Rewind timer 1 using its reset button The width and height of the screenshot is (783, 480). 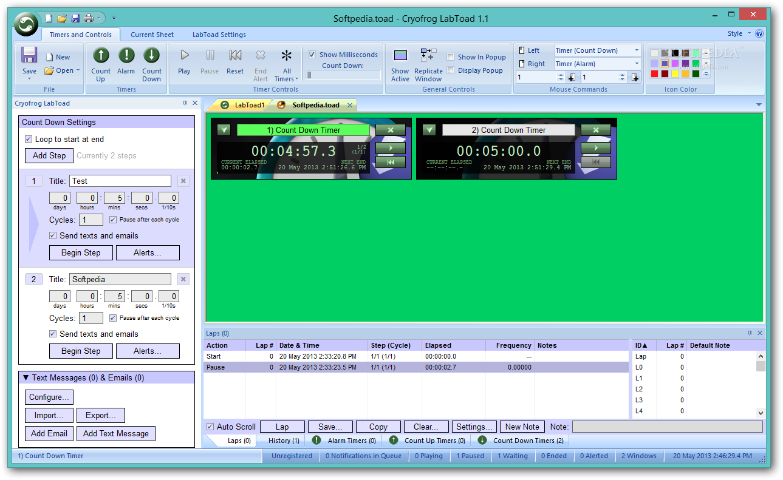391,162
